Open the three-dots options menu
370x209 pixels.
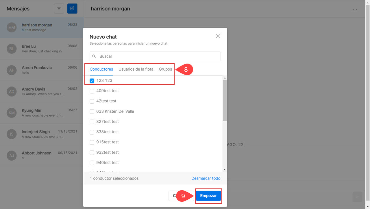click(x=355, y=10)
